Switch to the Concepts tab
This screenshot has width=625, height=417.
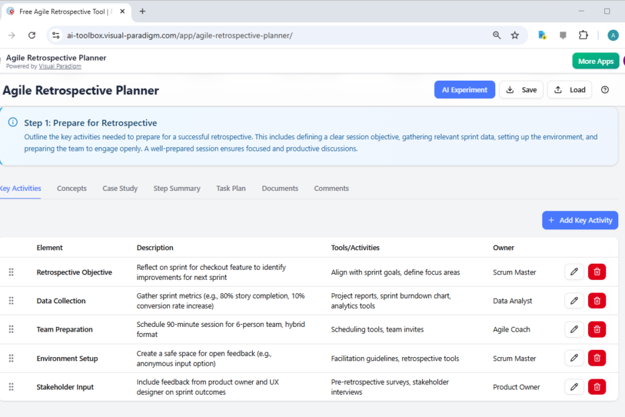pos(71,188)
